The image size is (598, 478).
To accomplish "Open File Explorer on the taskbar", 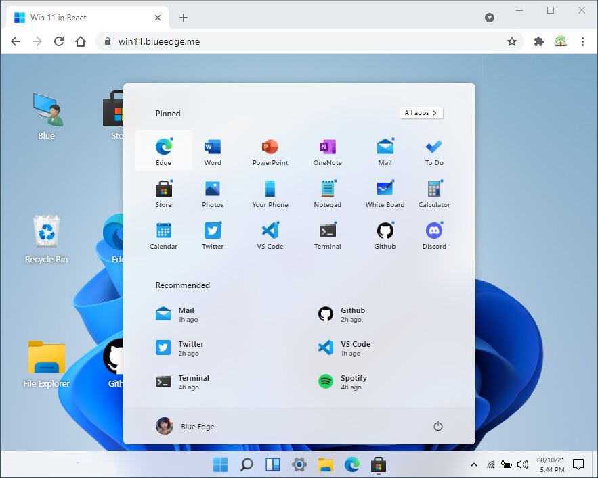I will point(326,464).
